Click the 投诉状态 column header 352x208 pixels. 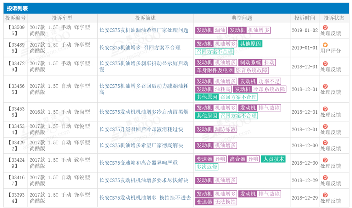[334, 18]
